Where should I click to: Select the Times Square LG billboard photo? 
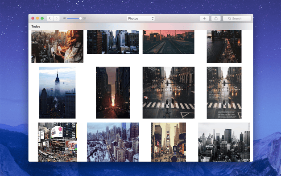pyautogui.click(x=58, y=142)
